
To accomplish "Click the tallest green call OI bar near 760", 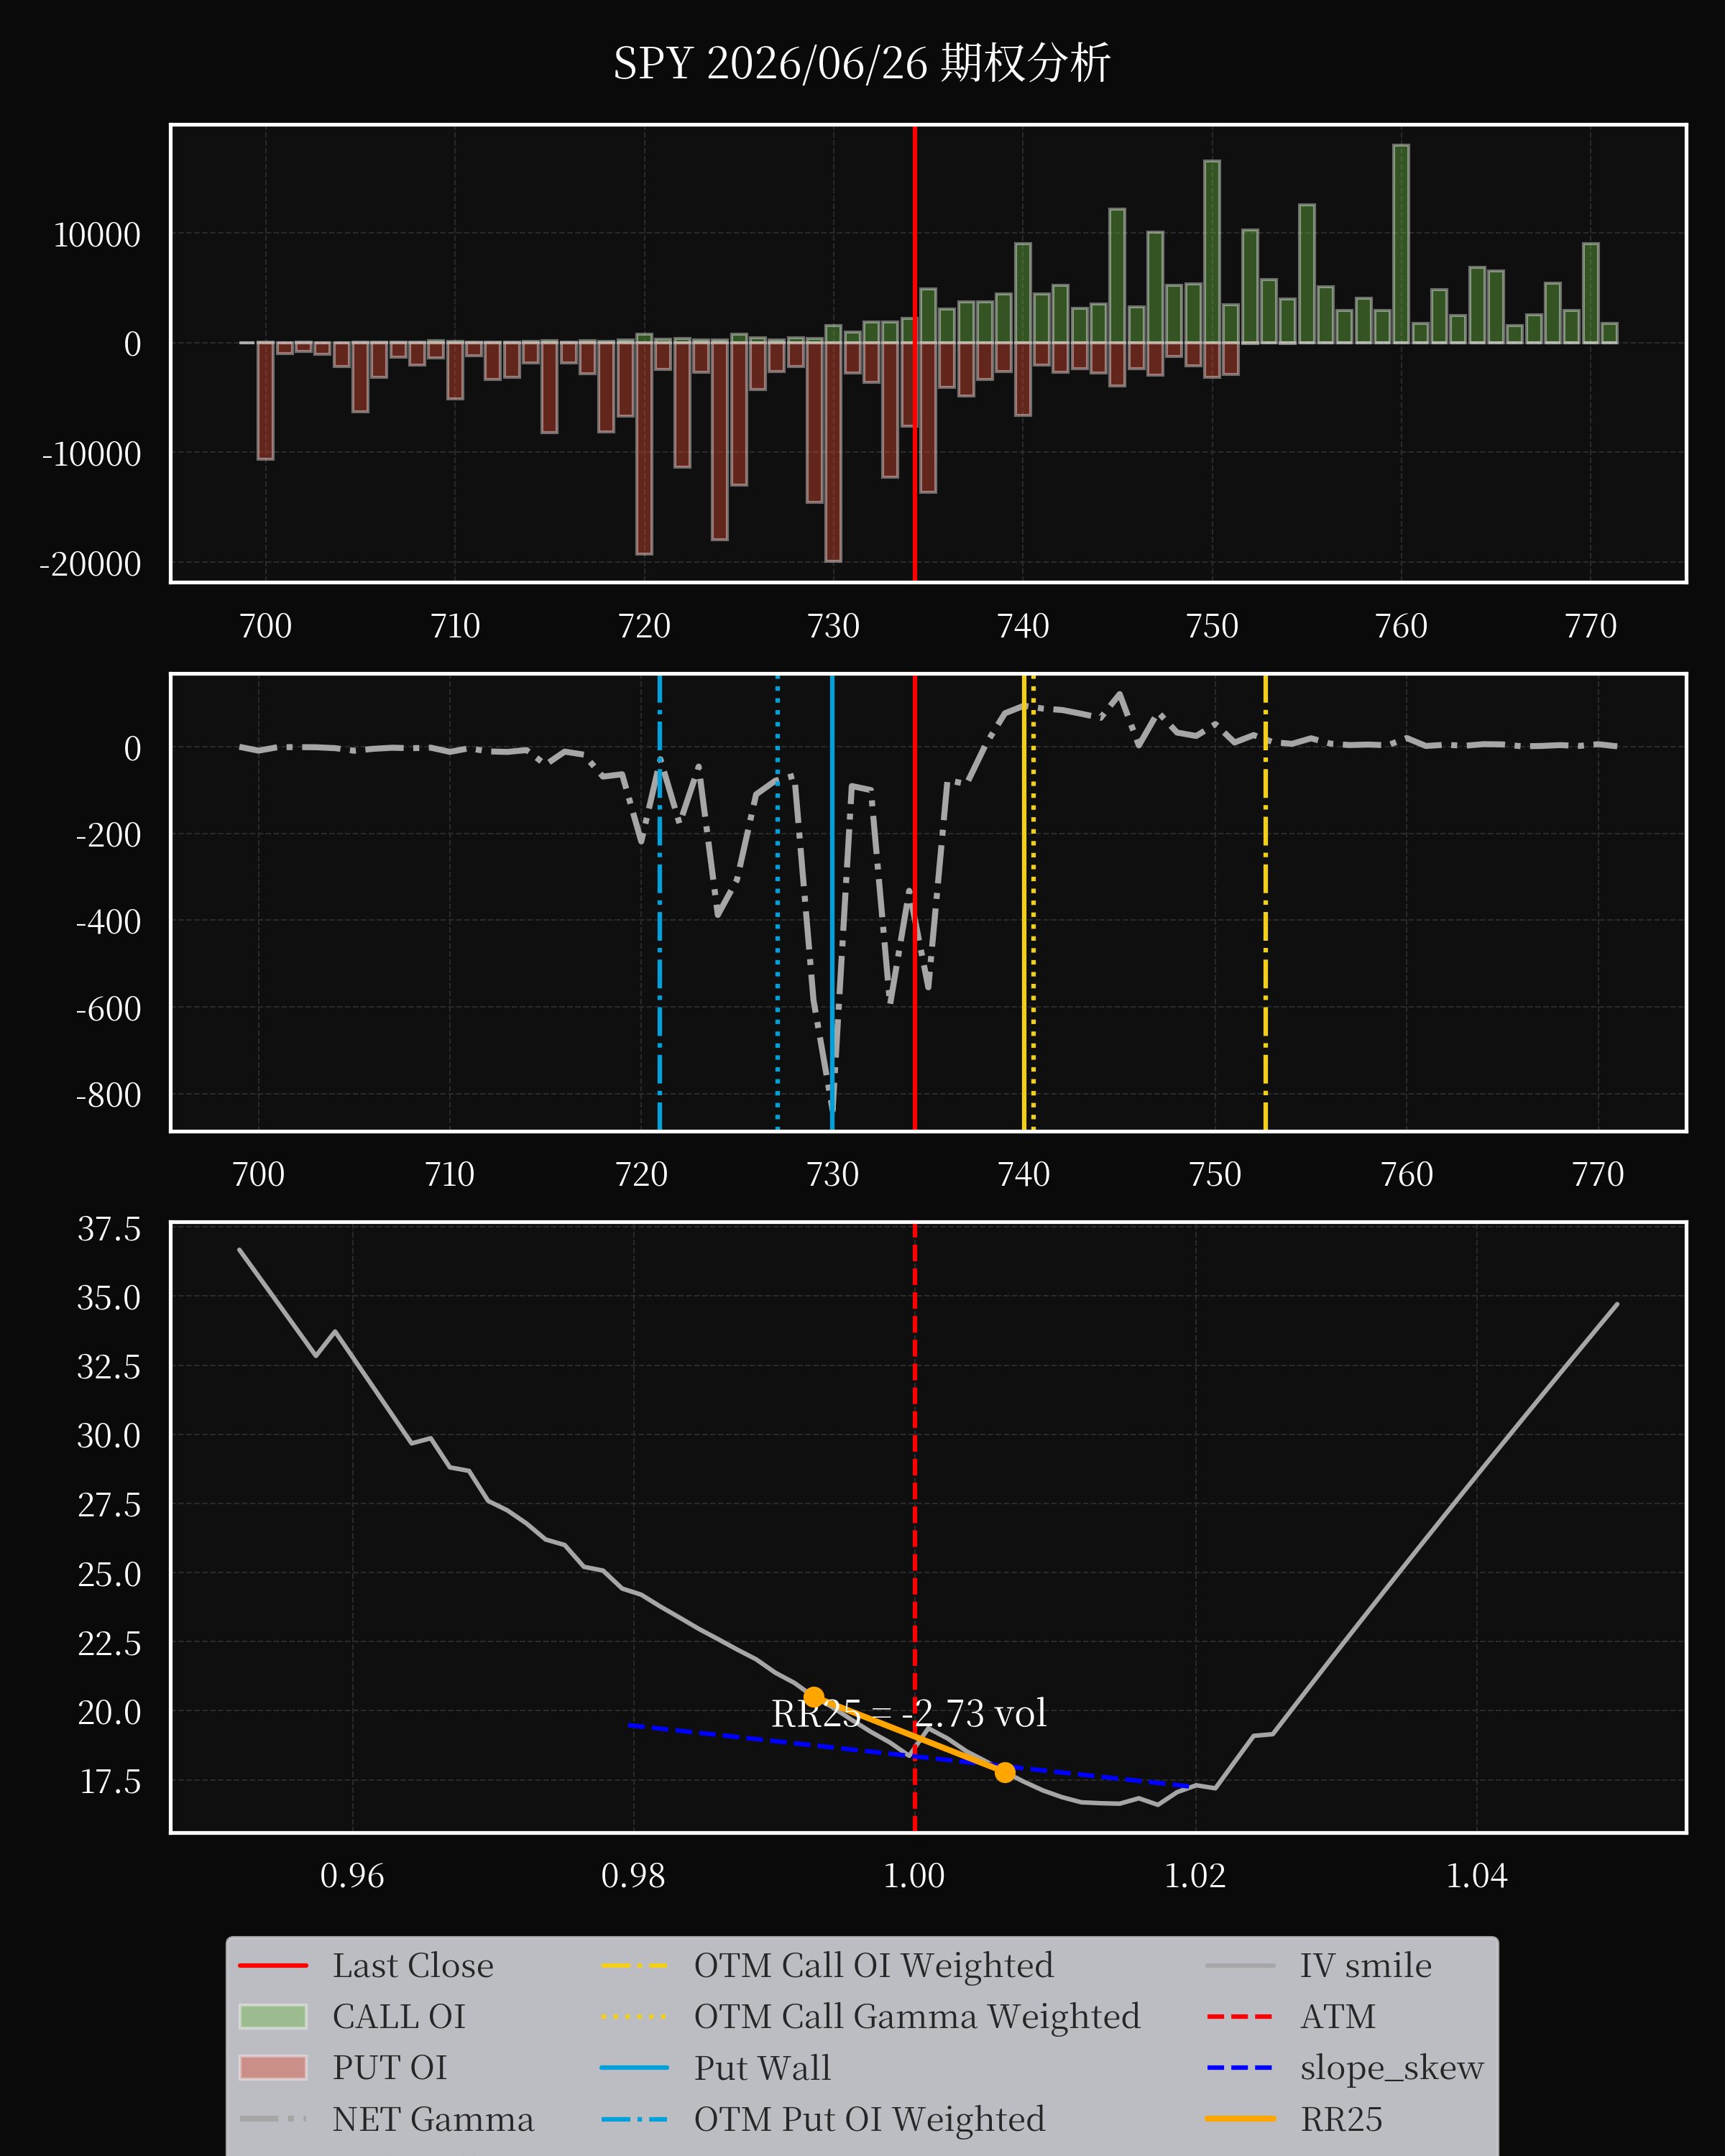I will coord(1401,244).
